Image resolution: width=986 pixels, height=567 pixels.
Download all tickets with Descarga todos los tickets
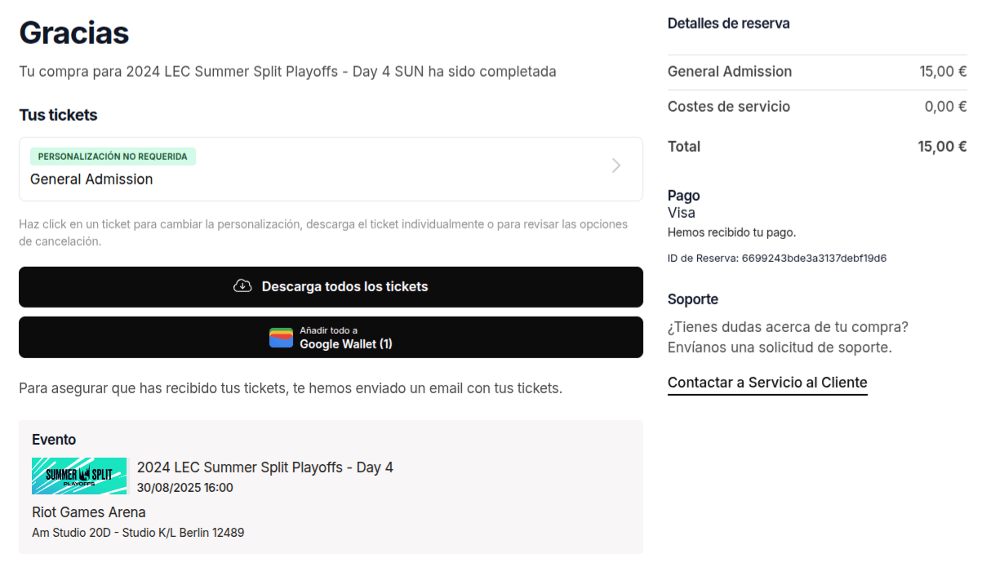[x=331, y=287]
